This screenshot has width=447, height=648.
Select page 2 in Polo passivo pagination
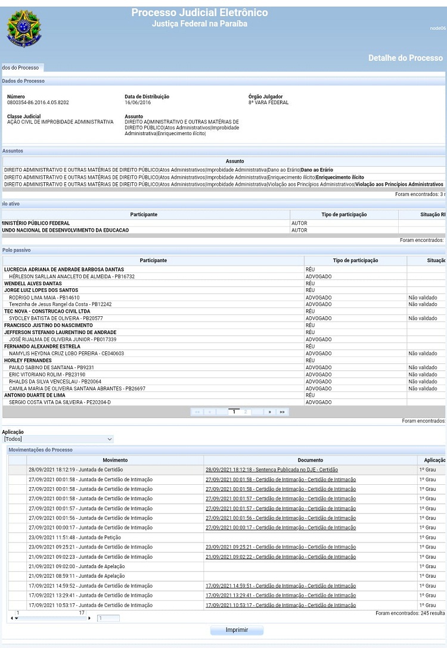(x=246, y=412)
